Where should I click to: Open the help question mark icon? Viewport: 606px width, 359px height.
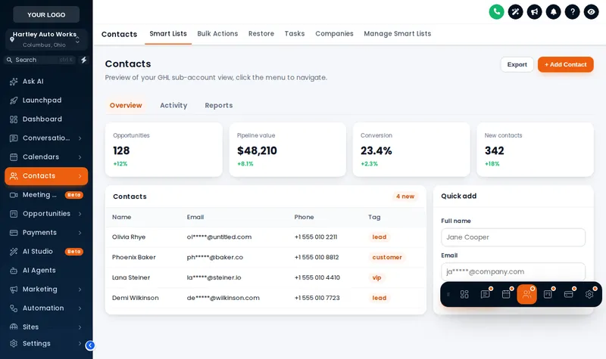[x=572, y=12]
